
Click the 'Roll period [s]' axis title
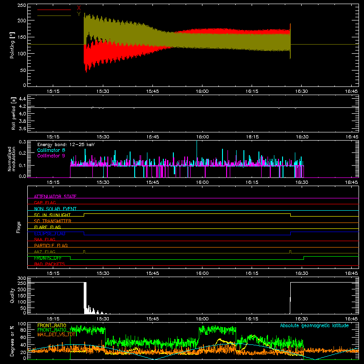tap(14, 113)
